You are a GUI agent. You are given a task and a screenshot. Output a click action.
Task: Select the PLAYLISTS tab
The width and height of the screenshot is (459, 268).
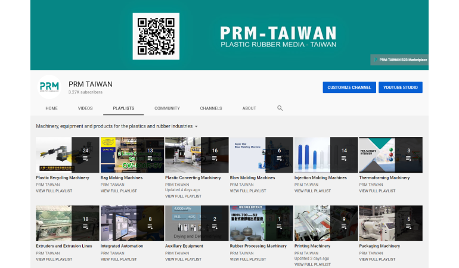tap(123, 108)
